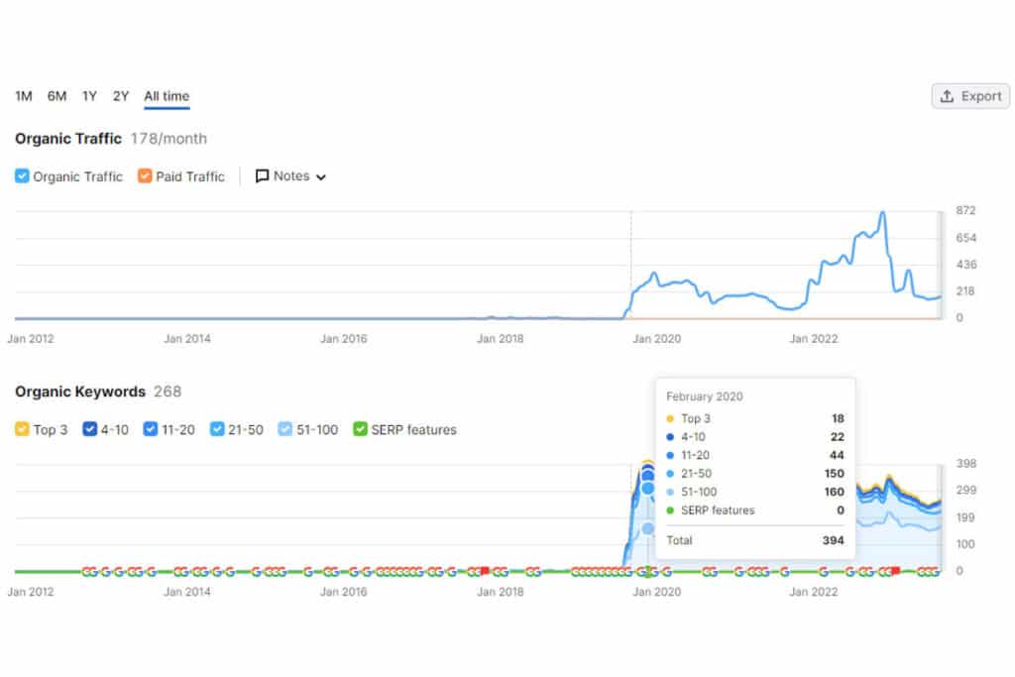Toggle the Paid Traffic checkbox
Screen dimensions: 1015x677
pos(145,176)
